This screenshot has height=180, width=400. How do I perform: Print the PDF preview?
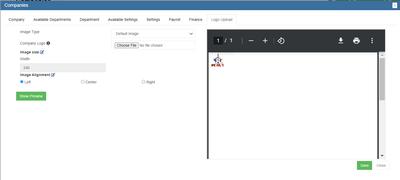(356, 41)
